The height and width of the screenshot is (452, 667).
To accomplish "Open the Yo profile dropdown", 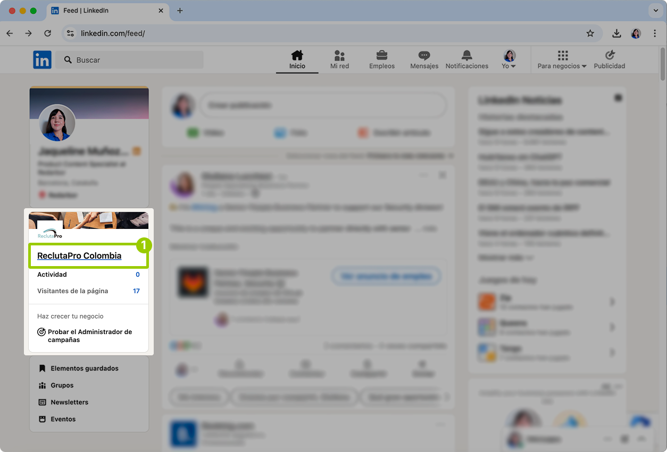I will (x=509, y=59).
